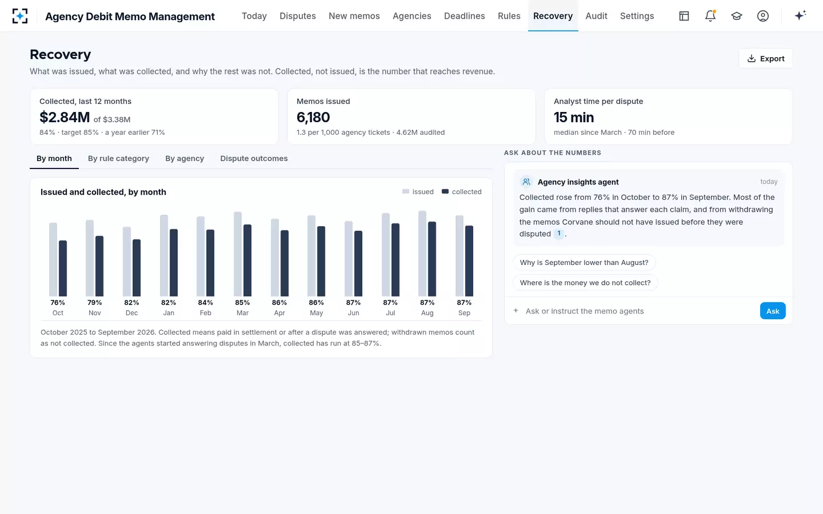Open the graduation cap learning icon

click(737, 16)
